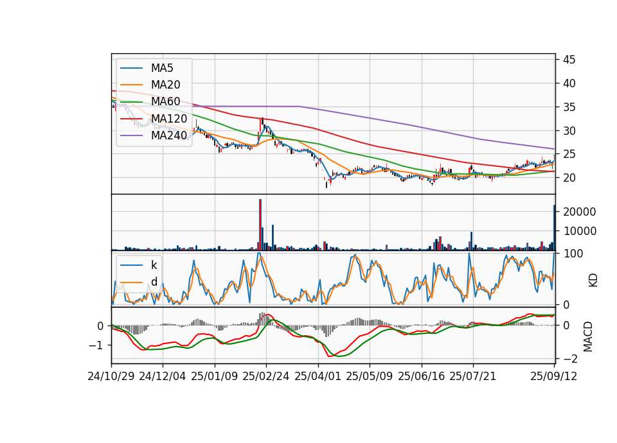
Task: Click the 25/04/01 date axis label
Action: pos(318,376)
